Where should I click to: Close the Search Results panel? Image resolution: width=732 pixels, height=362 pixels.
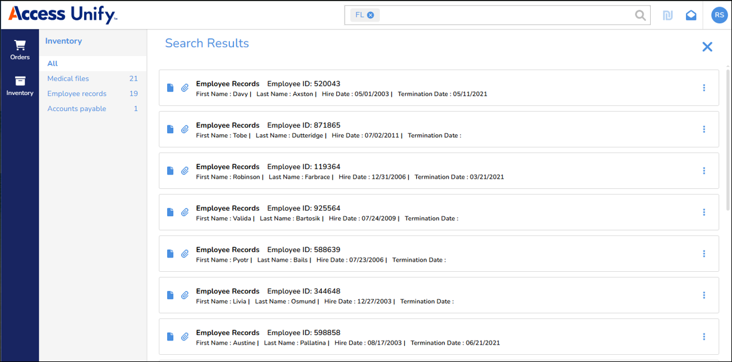tap(707, 47)
